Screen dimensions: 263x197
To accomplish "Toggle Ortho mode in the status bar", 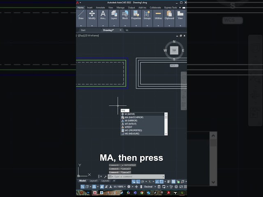I will point(138,181).
